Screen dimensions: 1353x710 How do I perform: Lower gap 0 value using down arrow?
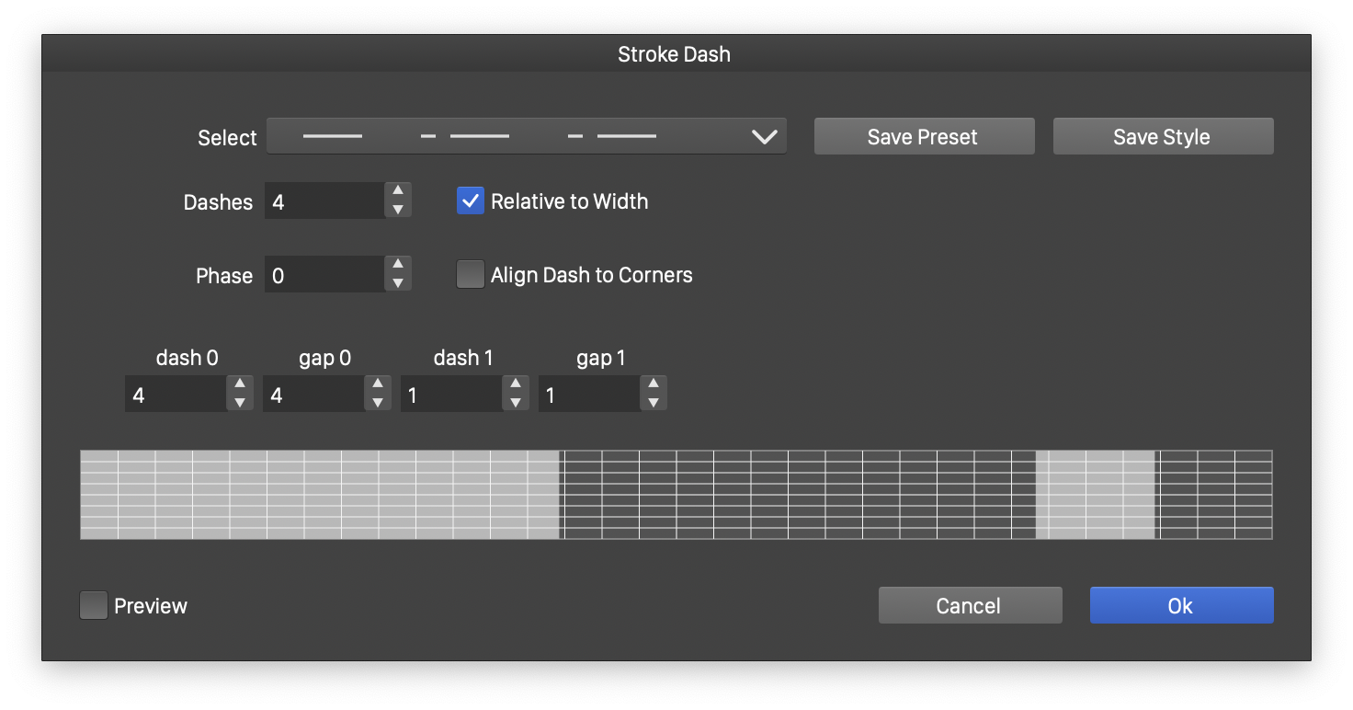click(x=377, y=403)
